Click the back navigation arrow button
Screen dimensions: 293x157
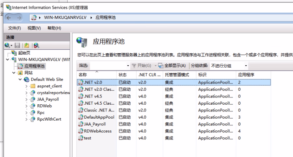click(9, 18)
